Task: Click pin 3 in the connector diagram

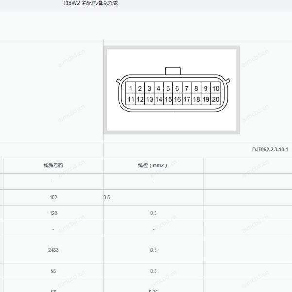Action: (x=149, y=88)
